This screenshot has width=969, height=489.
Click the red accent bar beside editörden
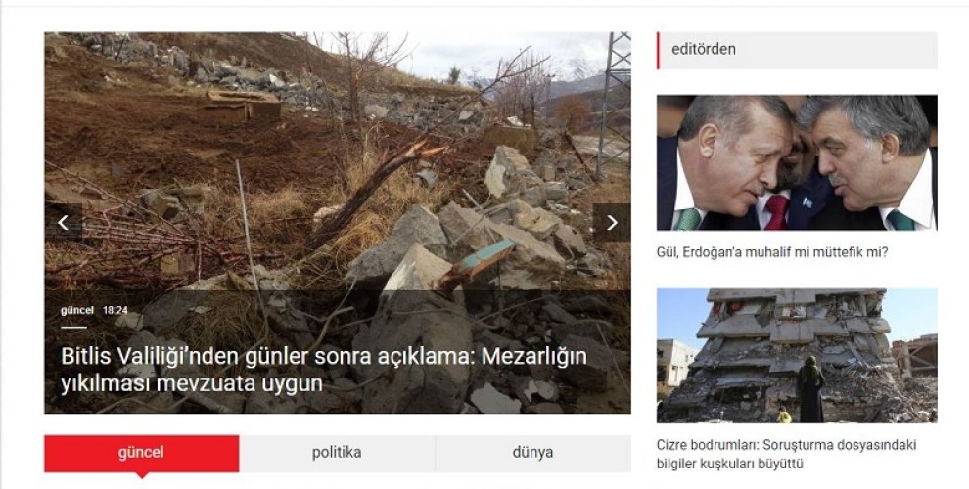point(658,51)
